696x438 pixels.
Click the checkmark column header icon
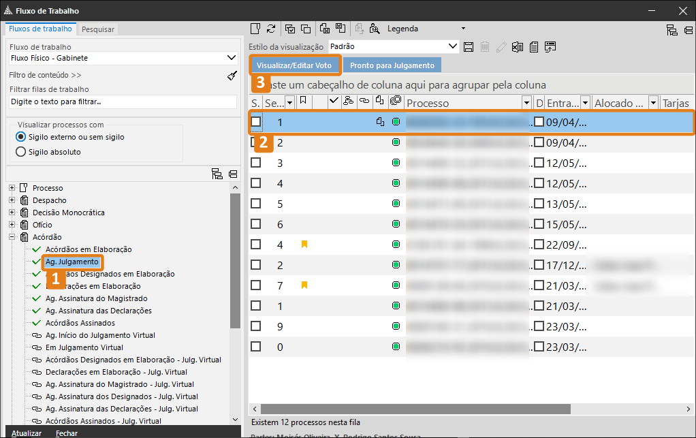tap(334, 101)
